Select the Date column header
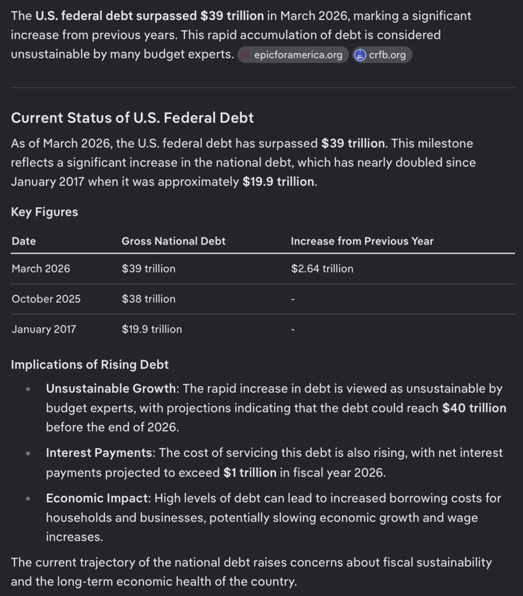Image resolution: width=523 pixels, height=596 pixels. pyautogui.click(x=23, y=241)
